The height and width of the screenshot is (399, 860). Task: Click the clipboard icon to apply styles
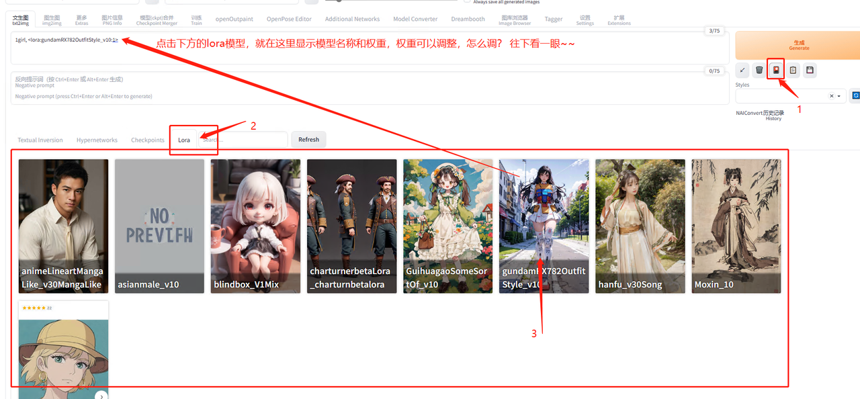coord(793,70)
